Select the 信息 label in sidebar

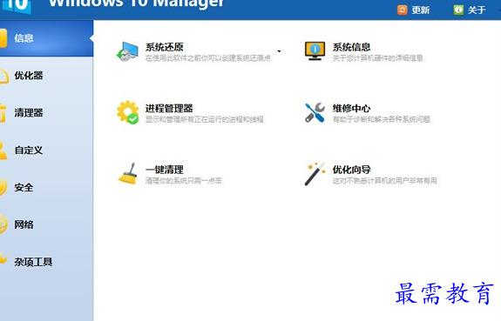click(24, 38)
